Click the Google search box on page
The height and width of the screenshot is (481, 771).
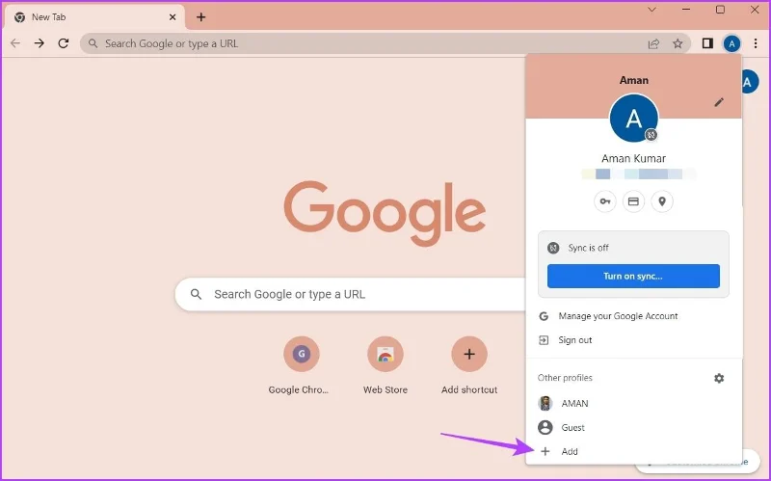coord(352,294)
